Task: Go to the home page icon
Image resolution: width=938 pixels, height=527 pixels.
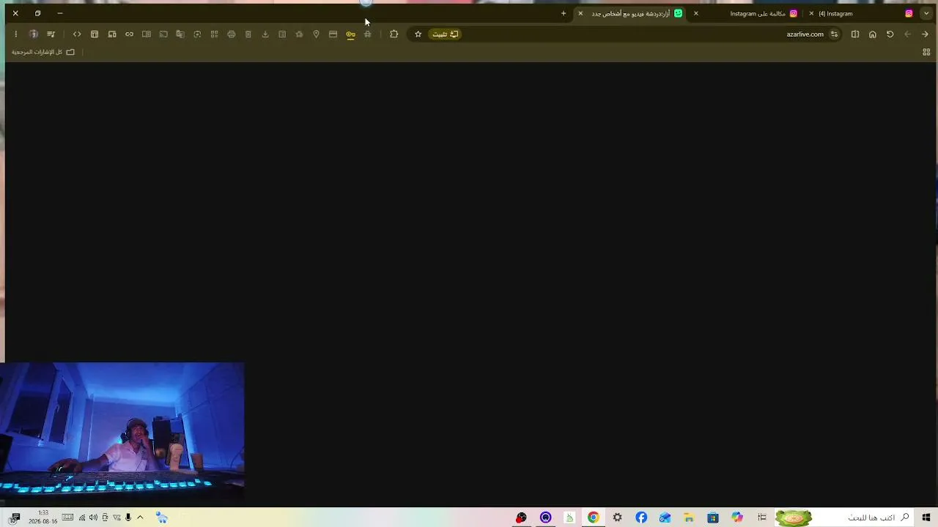Action: (872, 34)
